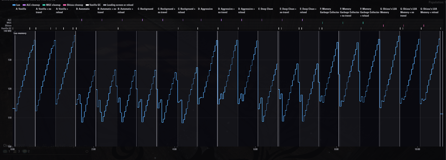Click the teal MGC cleanup legend swatch
Screen dimensions: 446x160
[44, 5]
